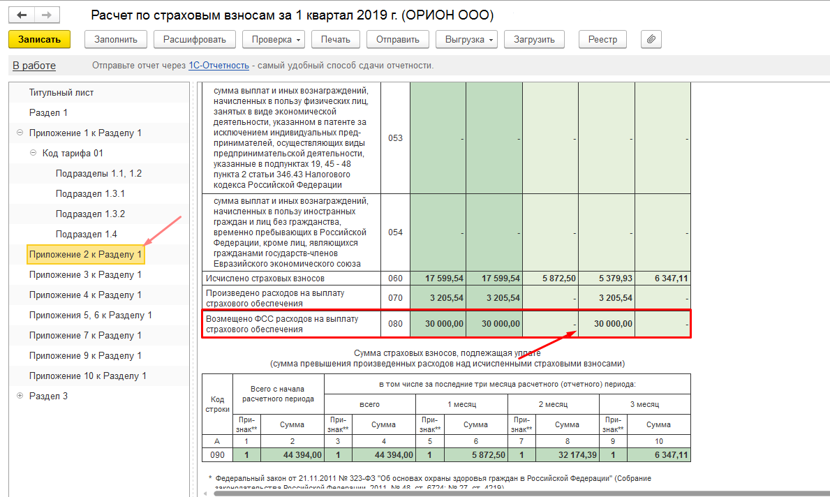Click first 44 394,00 cell in row 090
The width and height of the screenshot is (830, 497).
click(292, 454)
